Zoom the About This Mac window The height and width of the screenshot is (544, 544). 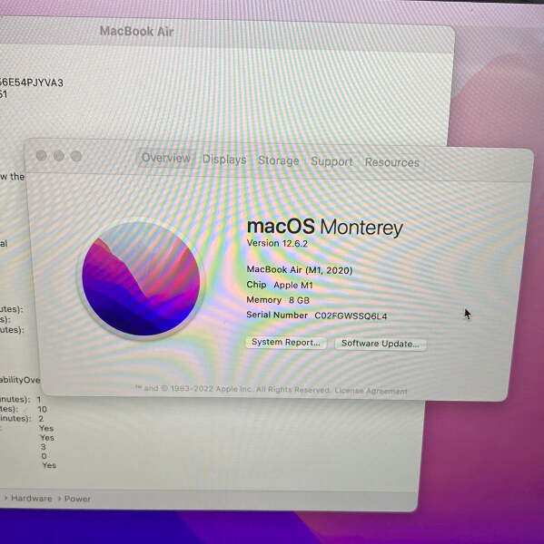point(76,156)
